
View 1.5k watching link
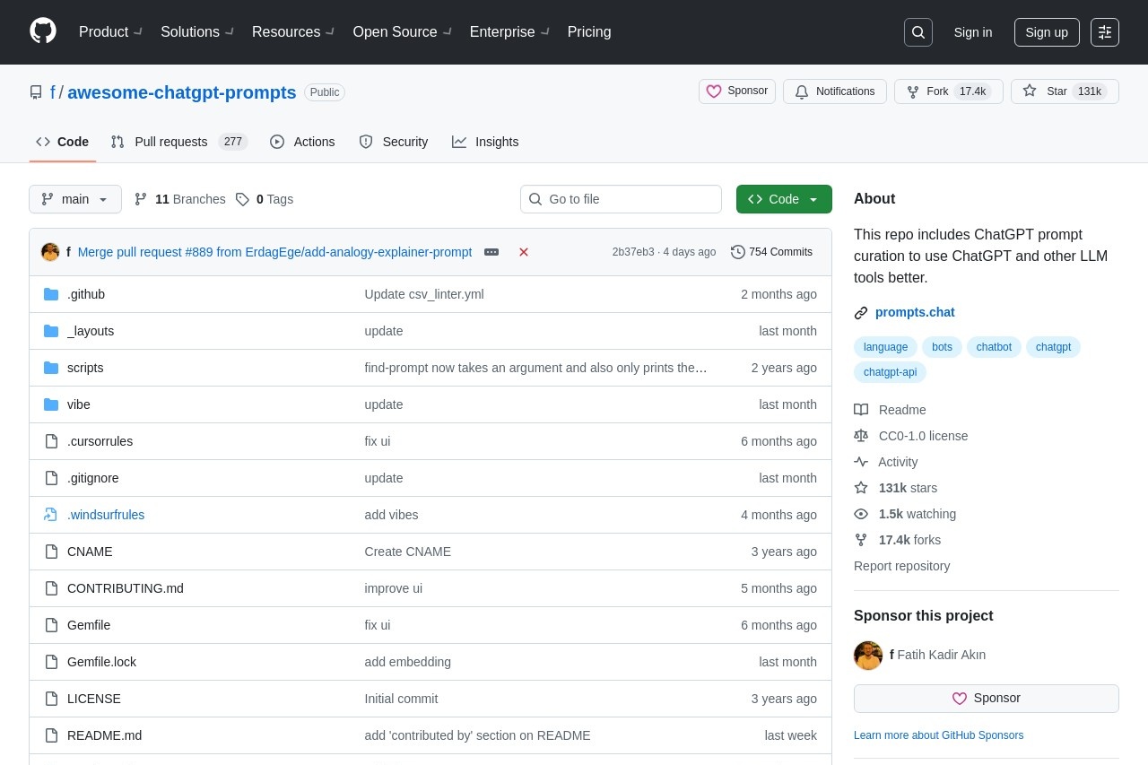point(905,514)
